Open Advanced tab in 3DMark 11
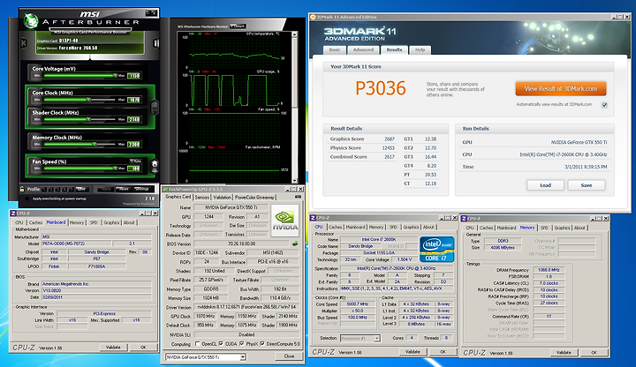This screenshot has width=636, height=367. [363, 49]
